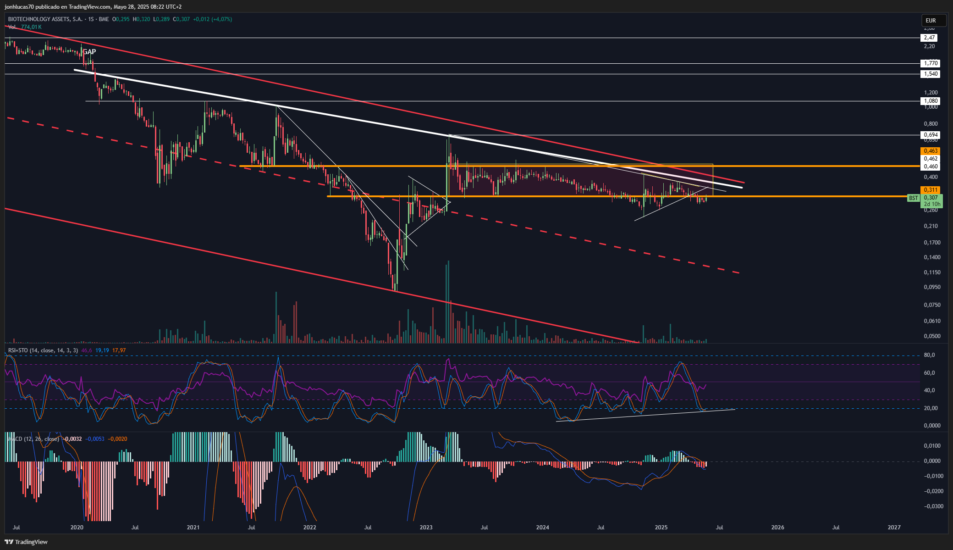
Task: Click the GAP text annotation on chart
Action: tap(89, 52)
